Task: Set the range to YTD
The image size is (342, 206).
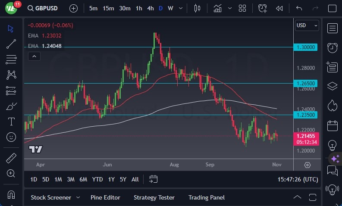Action: [97, 179]
